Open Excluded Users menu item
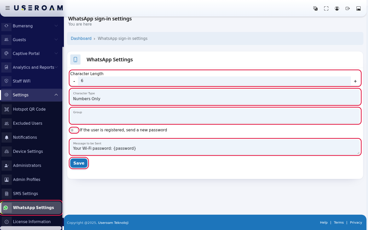 coord(31,123)
